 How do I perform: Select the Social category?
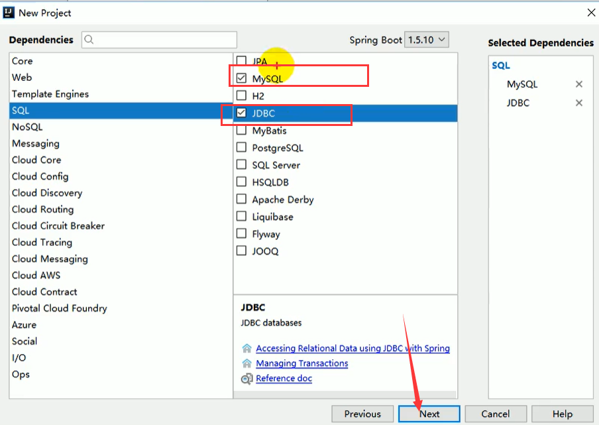tap(121, 341)
